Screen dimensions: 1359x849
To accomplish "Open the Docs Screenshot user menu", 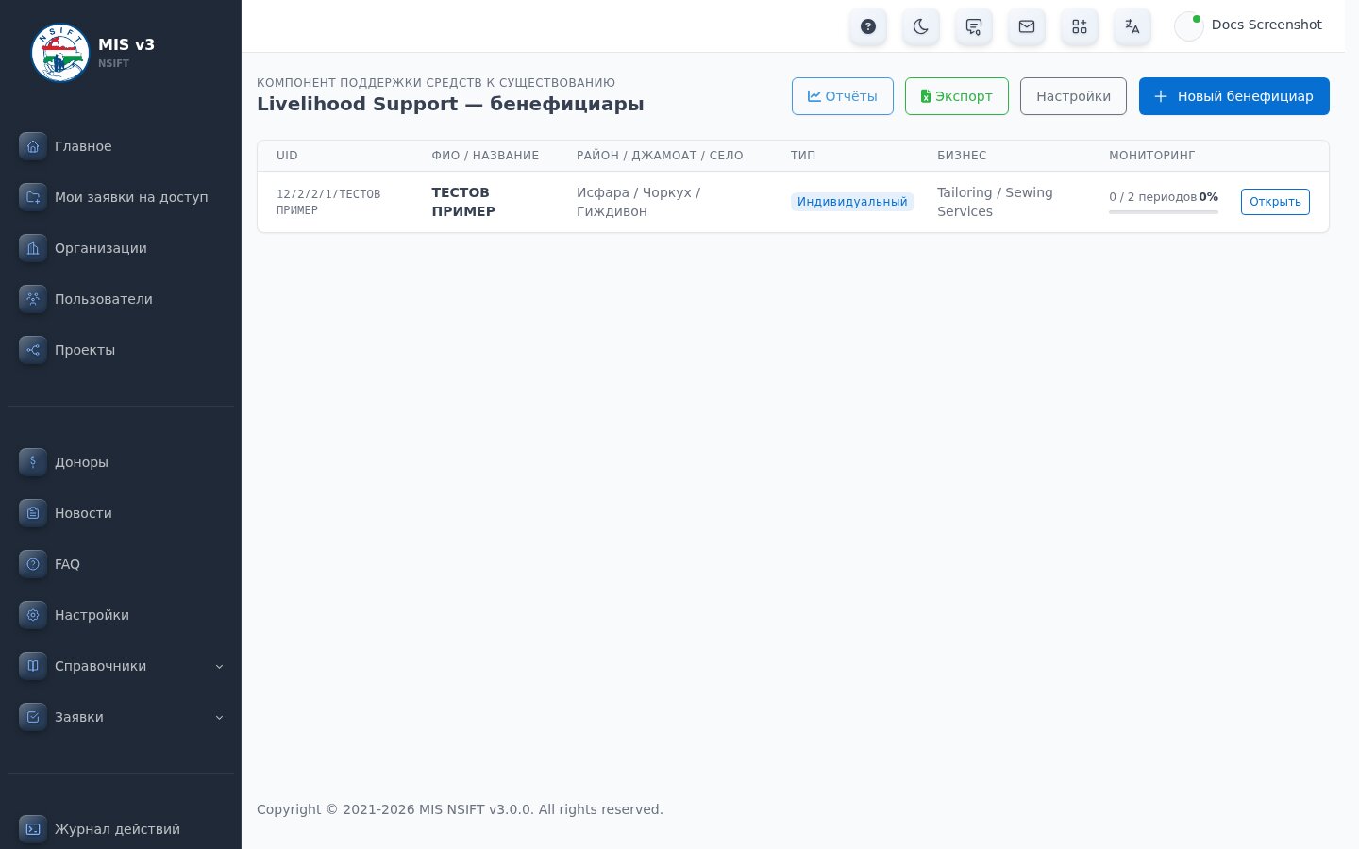I will click(x=1250, y=25).
